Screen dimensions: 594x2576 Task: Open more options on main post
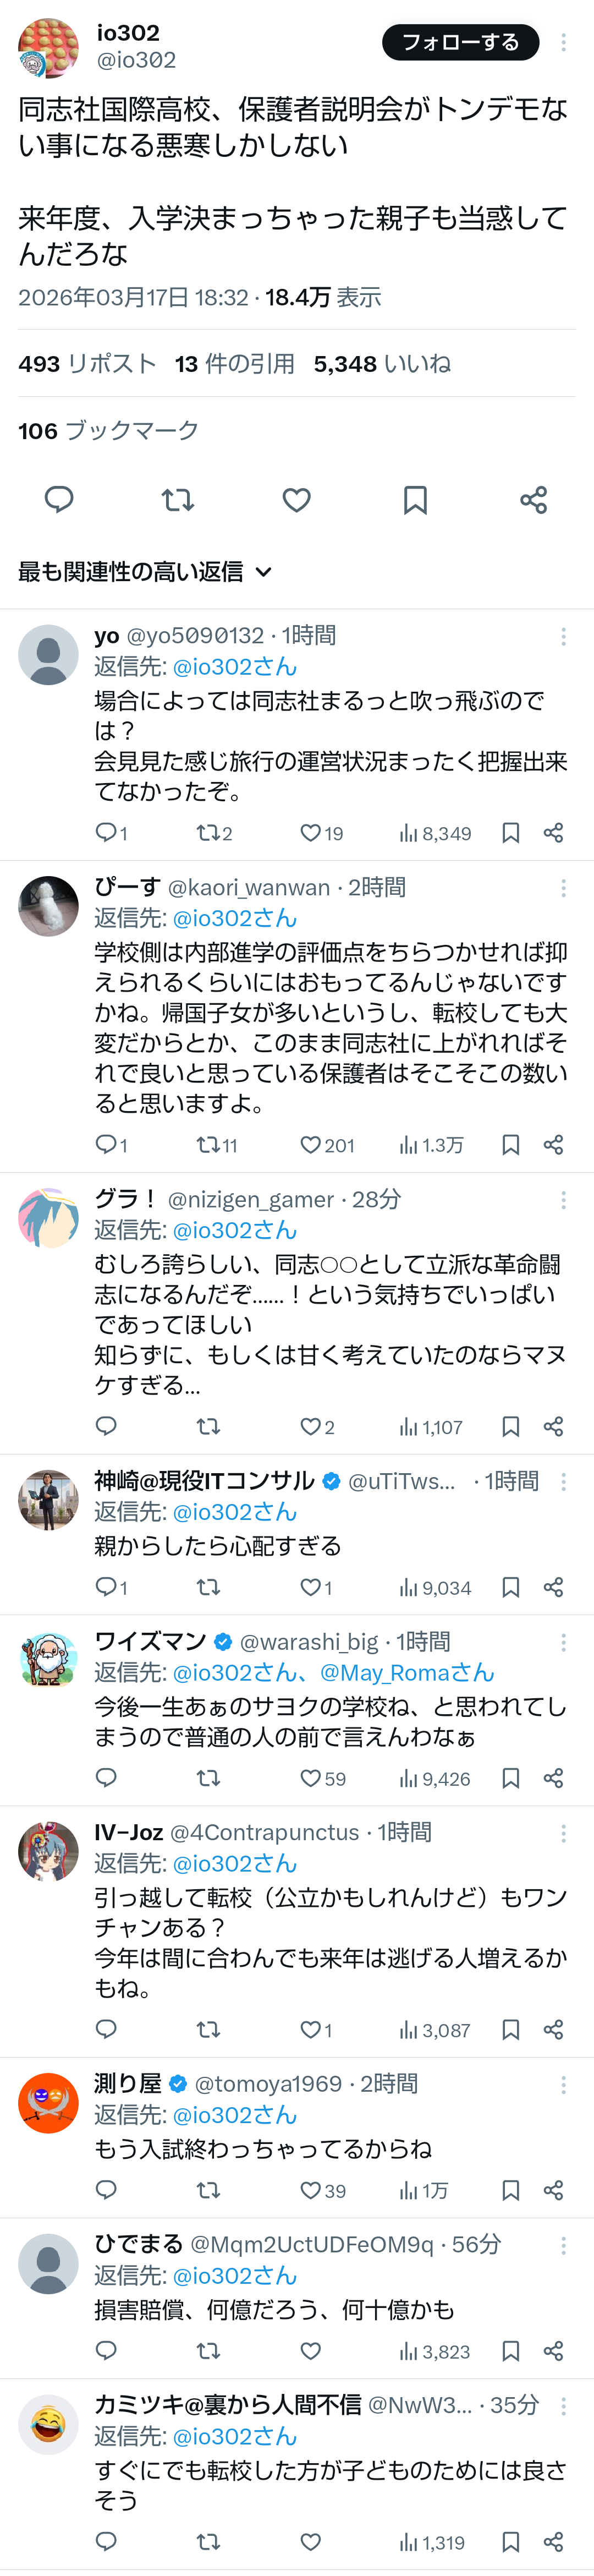pyautogui.click(x=564, y=42)
